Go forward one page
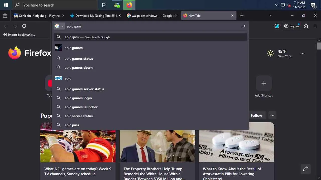The height and width of the screenshot is (180, 321). (15, 26)
